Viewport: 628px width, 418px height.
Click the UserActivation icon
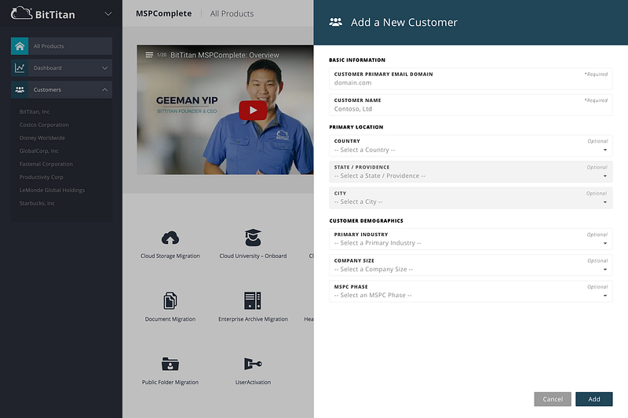coord(253,364)
